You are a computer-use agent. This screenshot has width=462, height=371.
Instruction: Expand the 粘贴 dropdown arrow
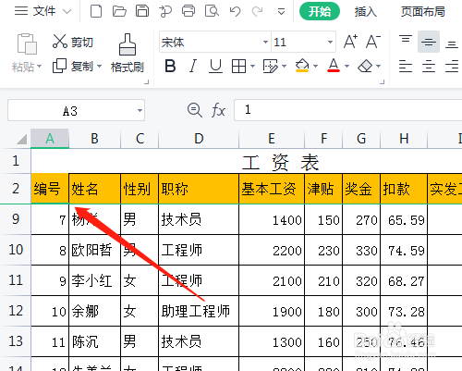[39, 67]
